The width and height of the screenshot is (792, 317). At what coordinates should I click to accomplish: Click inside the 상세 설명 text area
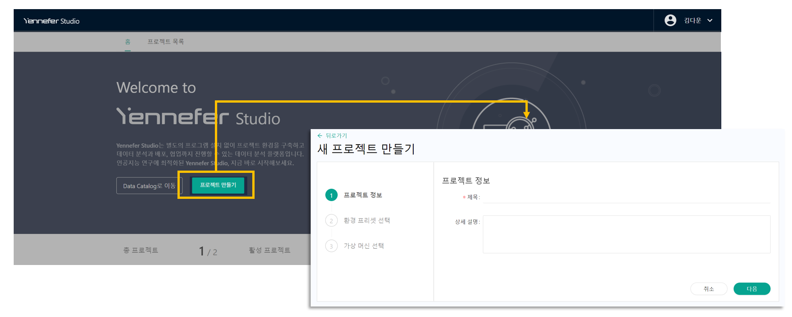[626, 234]
